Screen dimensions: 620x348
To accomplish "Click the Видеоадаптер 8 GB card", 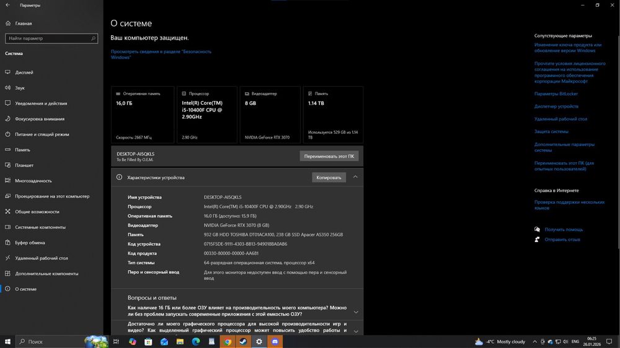I will coord(270,115).
